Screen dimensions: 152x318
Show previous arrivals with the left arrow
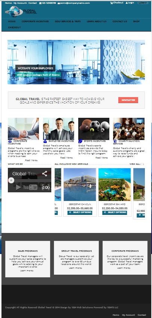click(x=141, y=164)
